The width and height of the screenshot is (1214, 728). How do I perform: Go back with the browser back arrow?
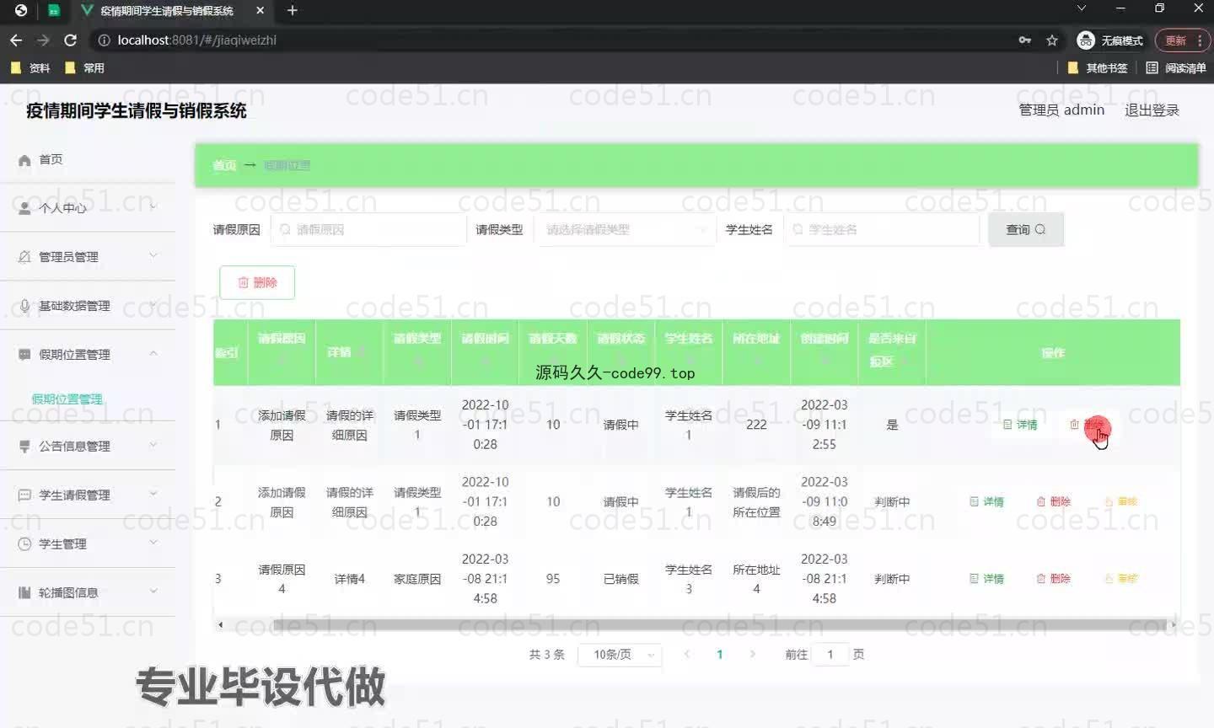16,40
